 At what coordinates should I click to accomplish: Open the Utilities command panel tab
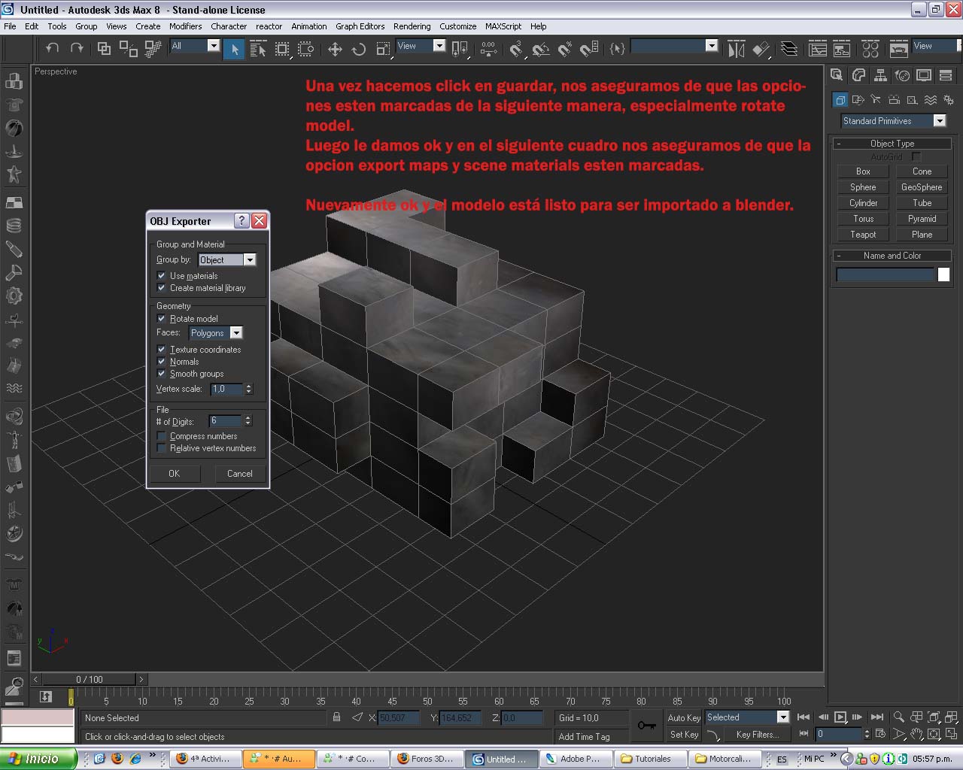click(x=946, y=75)
